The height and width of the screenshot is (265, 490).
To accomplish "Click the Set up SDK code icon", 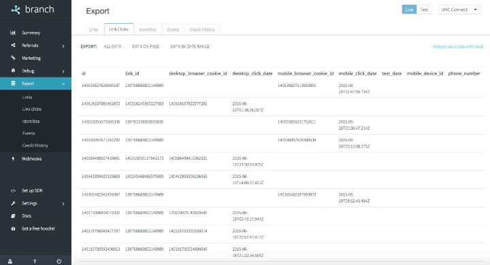I will click(x=13, y=190).
